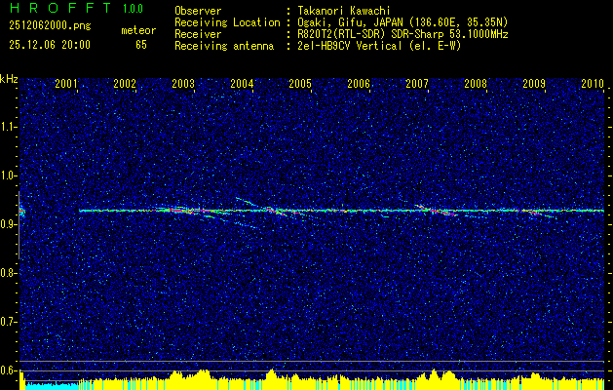
Task: Click the 2010 time axis marker
Action: pyautogui.click(x=593, y=83)
